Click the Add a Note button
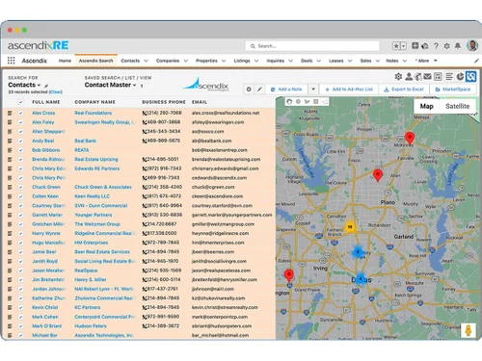The width and height of the screenshot is (482, 361). coord(286,90)
